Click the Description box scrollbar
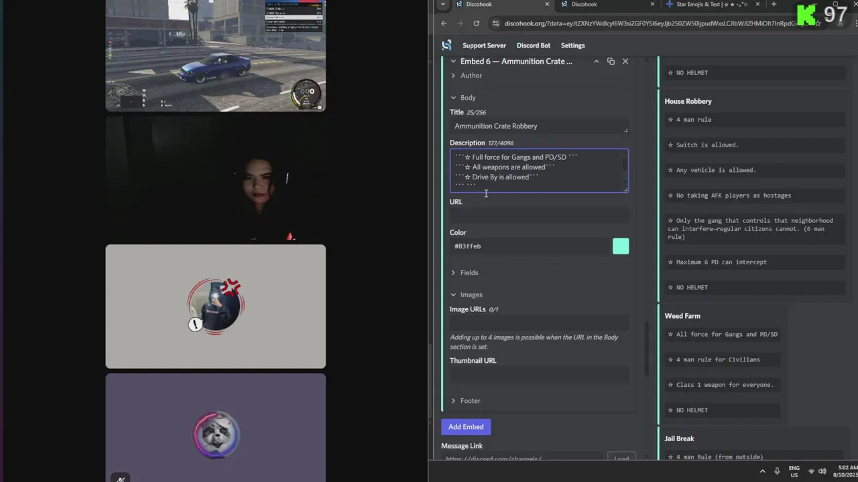The height and width of the screenshot is (482, 858). (x=625, y=163)
